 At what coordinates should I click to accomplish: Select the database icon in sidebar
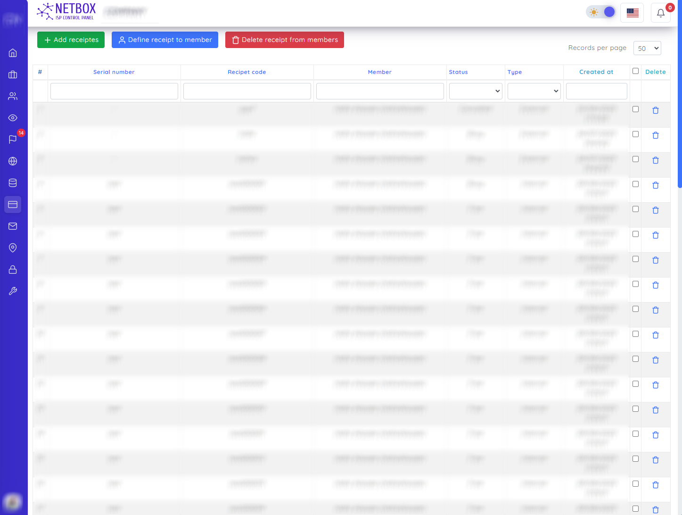click(13, 183)
